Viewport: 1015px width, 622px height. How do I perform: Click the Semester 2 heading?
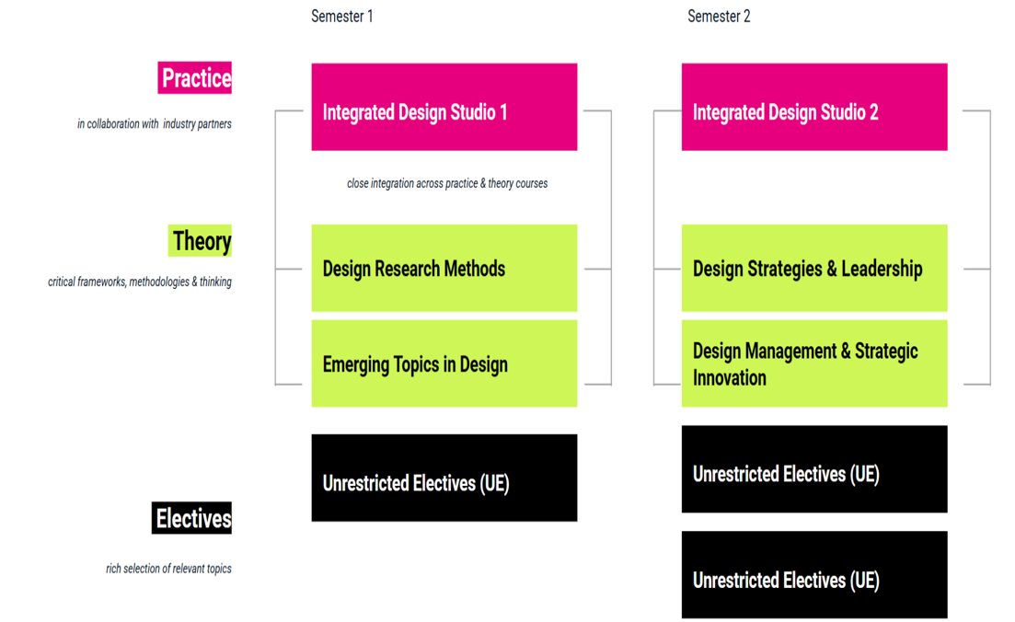(719, 17)
